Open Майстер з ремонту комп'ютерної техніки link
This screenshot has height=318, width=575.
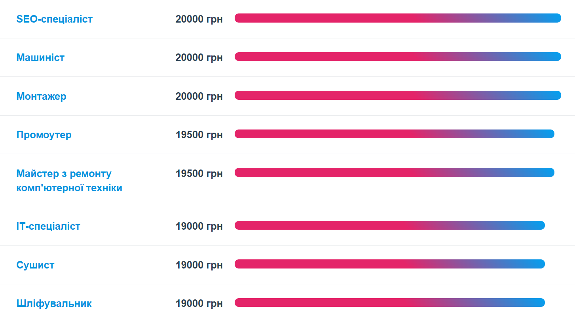[x=69, y=181]
